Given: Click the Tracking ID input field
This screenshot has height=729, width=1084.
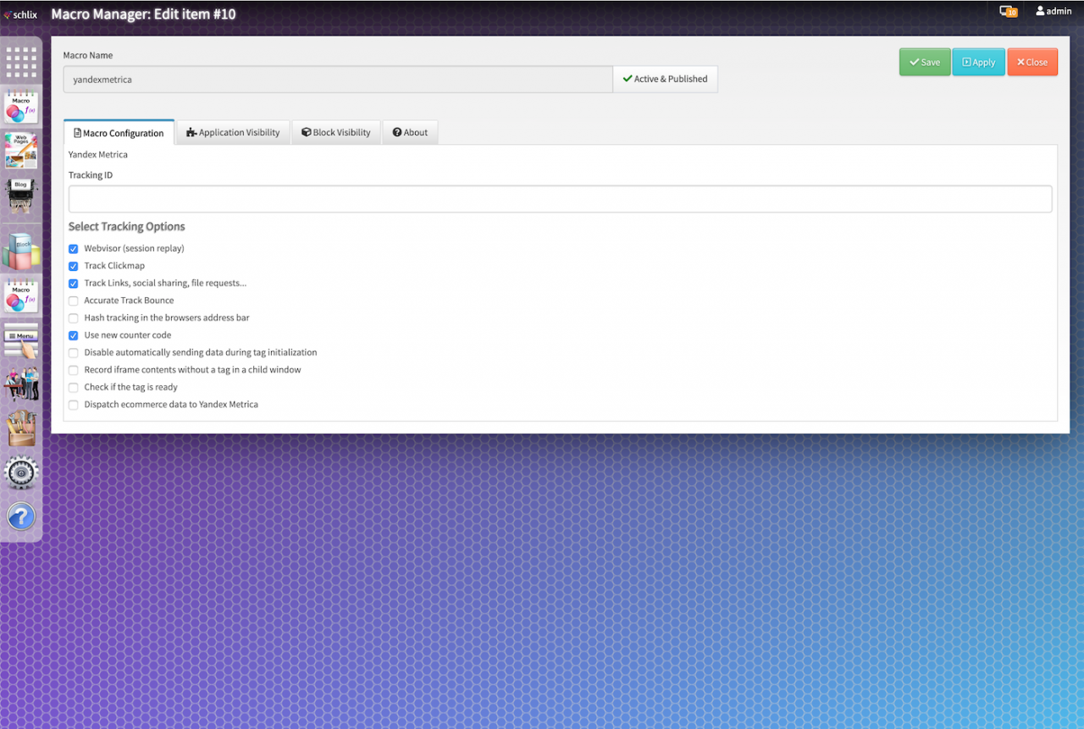Looking at the screenshot, I should point(561,199).
